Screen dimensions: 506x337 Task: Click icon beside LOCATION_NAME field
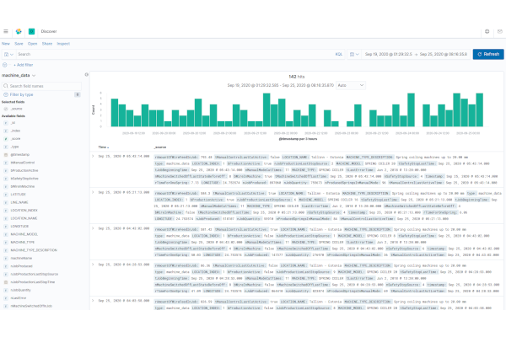(6, 218)
